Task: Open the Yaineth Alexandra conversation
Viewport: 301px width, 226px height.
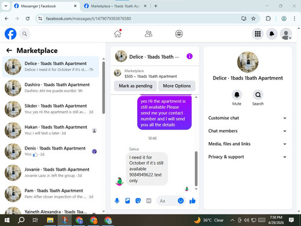Action: coord(51,210)
